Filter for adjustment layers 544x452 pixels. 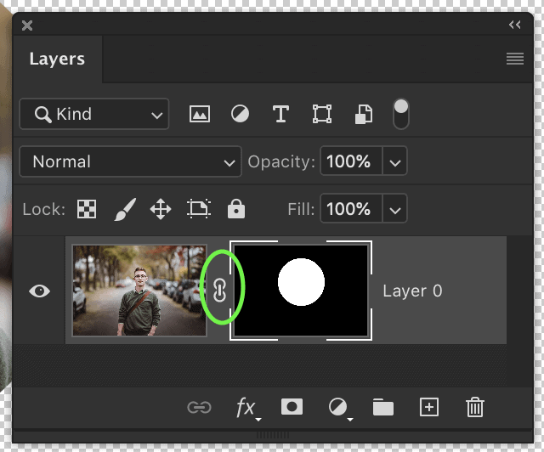240,114
